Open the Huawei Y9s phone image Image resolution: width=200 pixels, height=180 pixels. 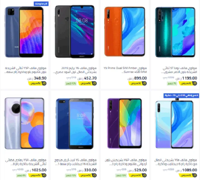174,123
